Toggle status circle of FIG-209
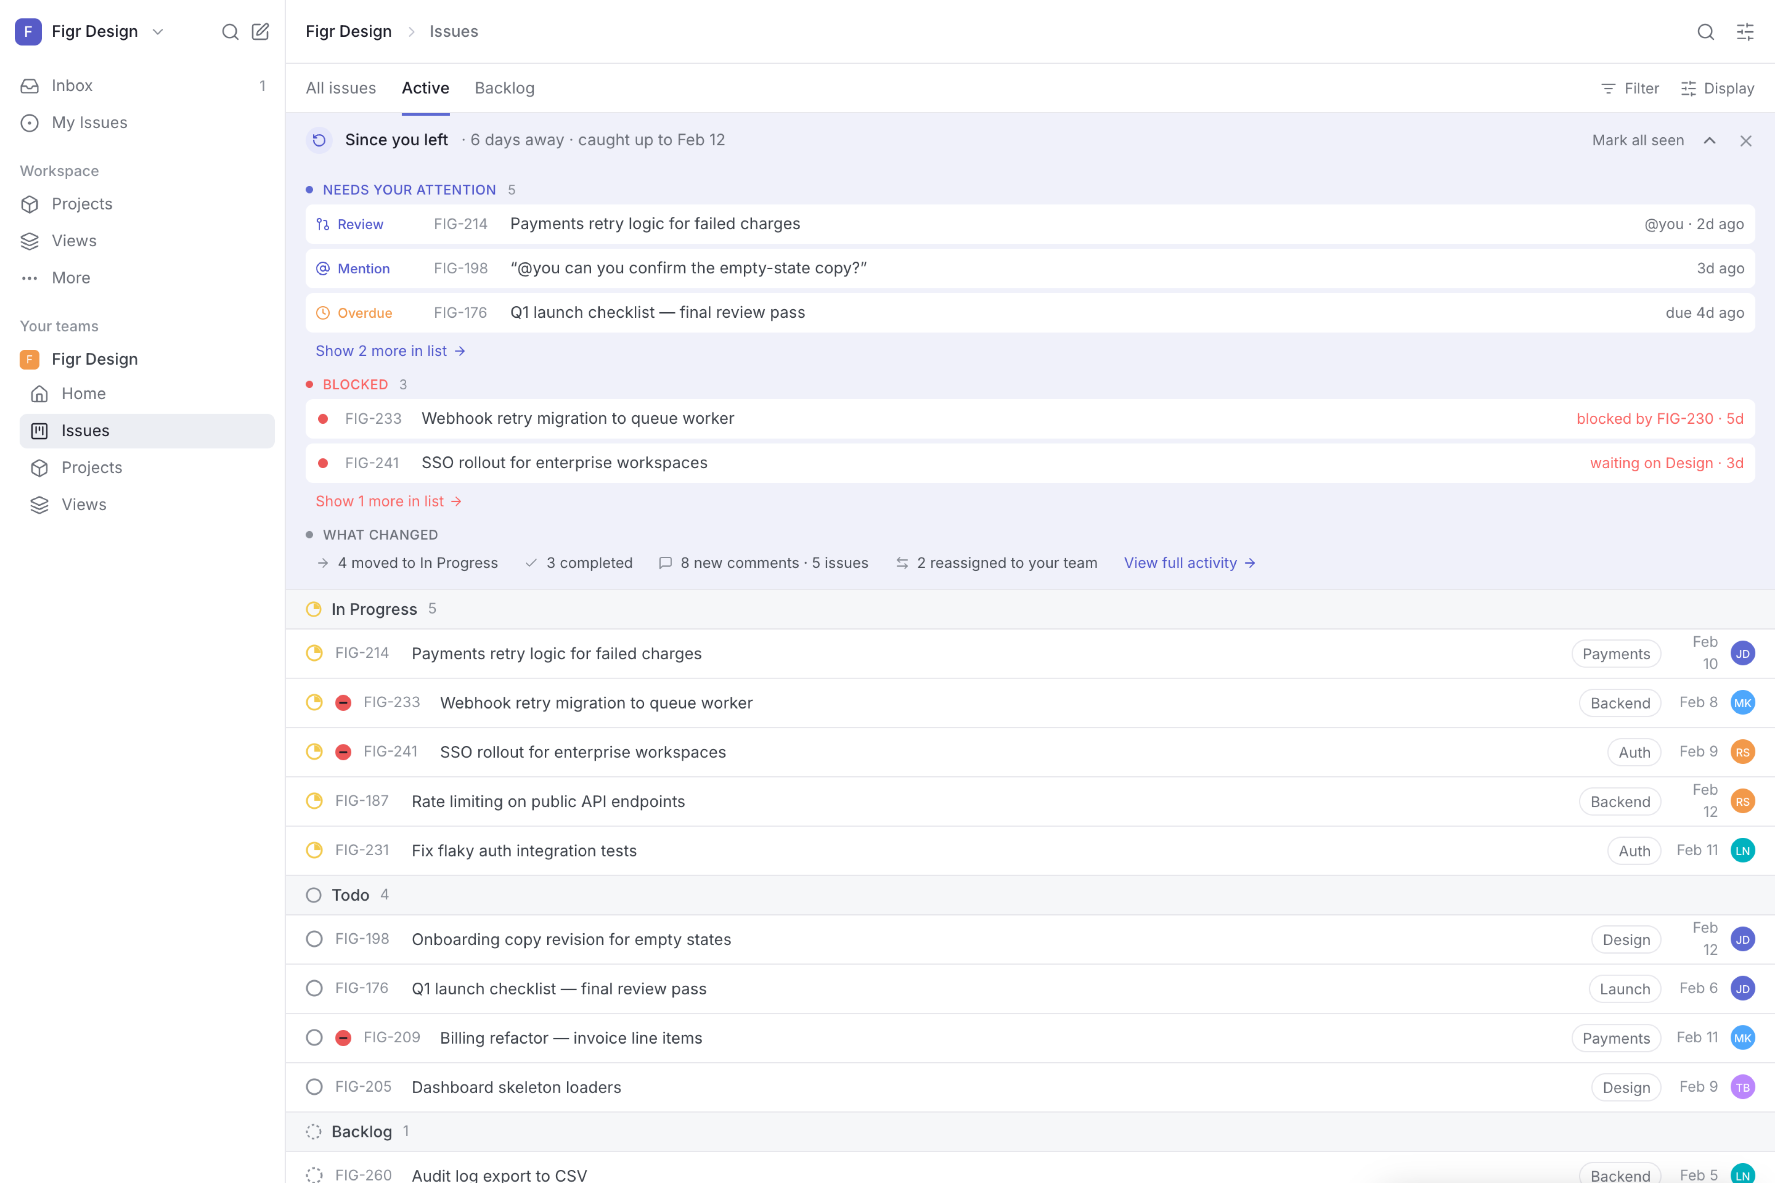This screenshot has height=1183, width=1775. tap(314, 1038)
